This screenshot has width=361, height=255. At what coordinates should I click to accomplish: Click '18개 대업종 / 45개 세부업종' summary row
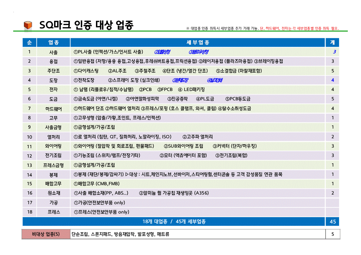click(174, 222)
